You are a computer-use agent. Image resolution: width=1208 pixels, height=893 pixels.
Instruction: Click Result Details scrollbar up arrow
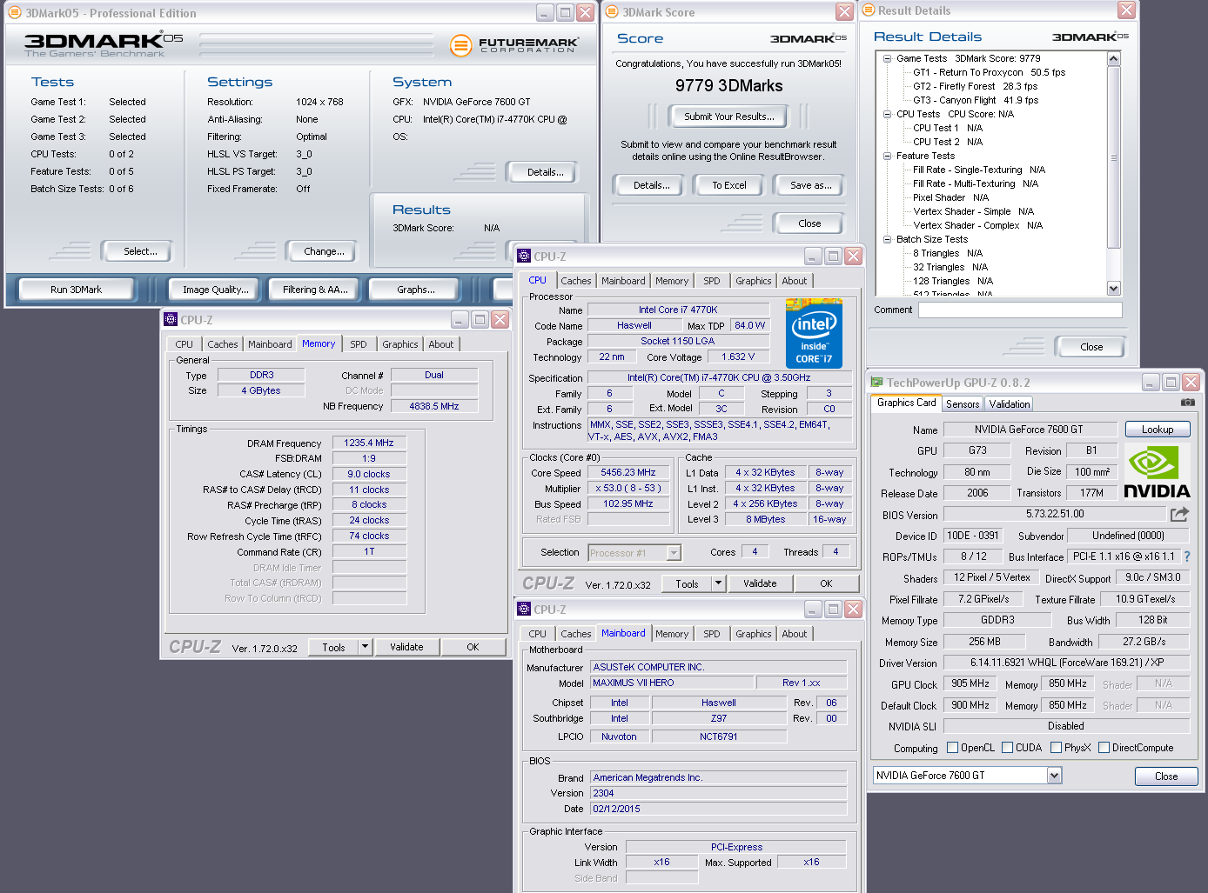1113,59
